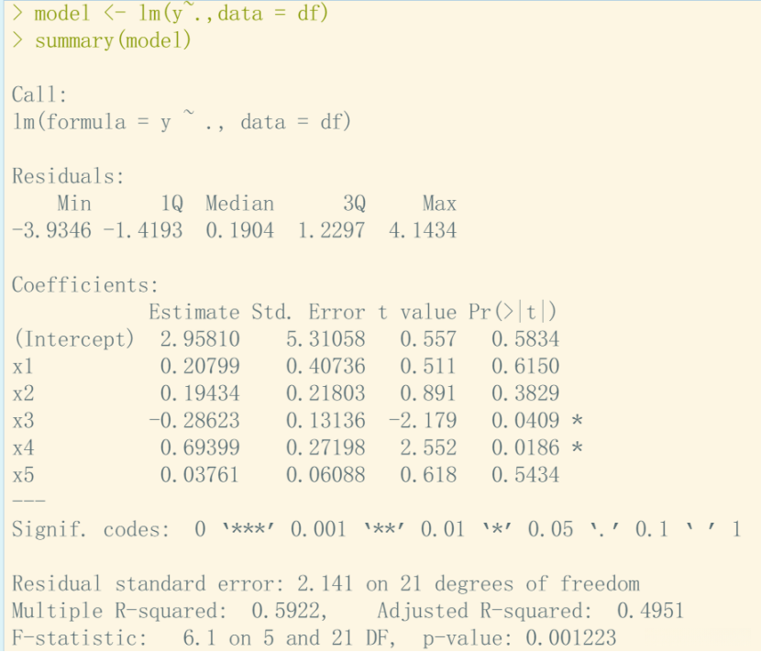Click the 'Coefficients:' heading
The height and width of the screenshot is (652, 761).
tap(85, 284)
